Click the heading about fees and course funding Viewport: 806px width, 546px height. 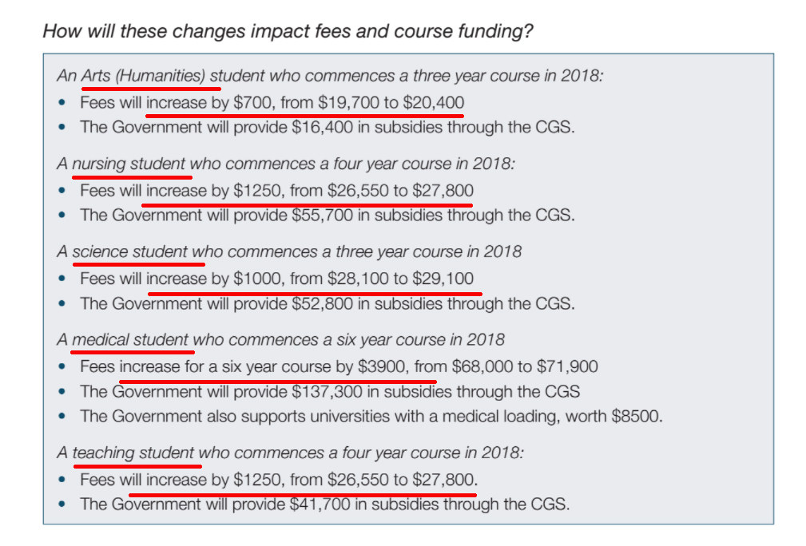tap(288, 31)
